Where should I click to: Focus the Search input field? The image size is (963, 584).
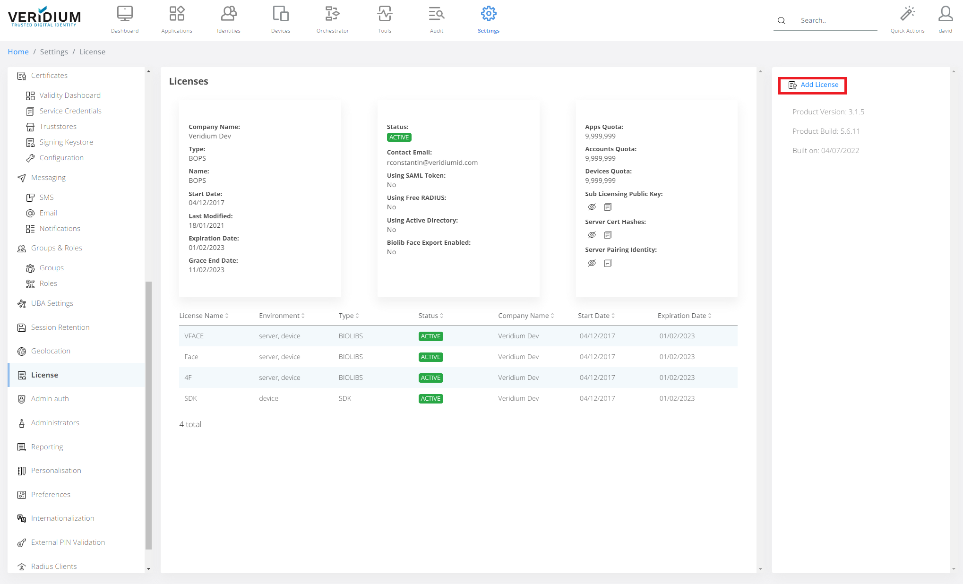pyautogui.click(x=836, y=21)
